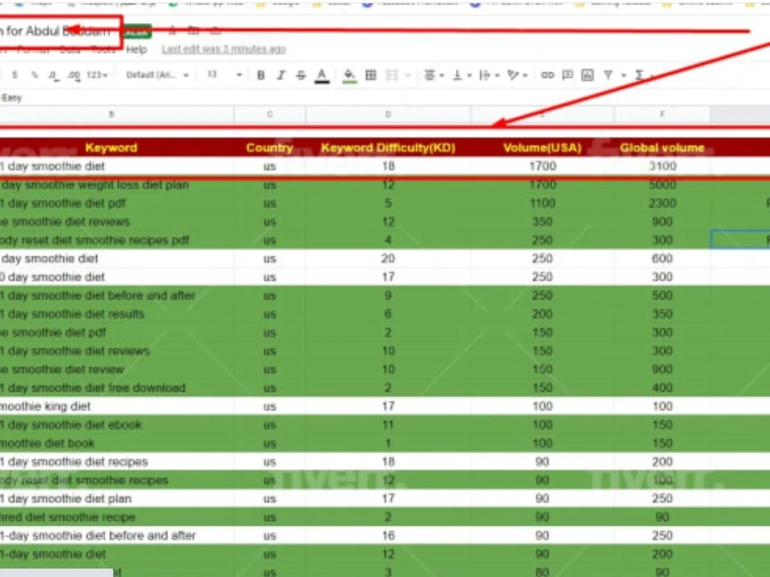Select '1 day smoothie diet plan' cell
This screenshot has height=577, width=770.
pyautogui.click(x=117, y=499)
